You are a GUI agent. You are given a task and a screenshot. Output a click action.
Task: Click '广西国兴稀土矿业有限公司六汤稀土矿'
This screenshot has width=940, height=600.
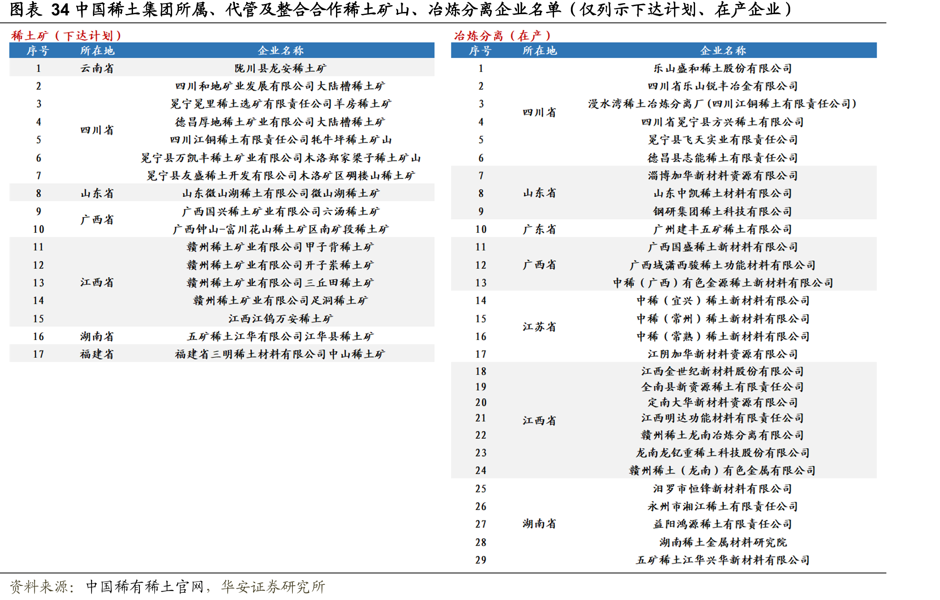tap(280, 211)
